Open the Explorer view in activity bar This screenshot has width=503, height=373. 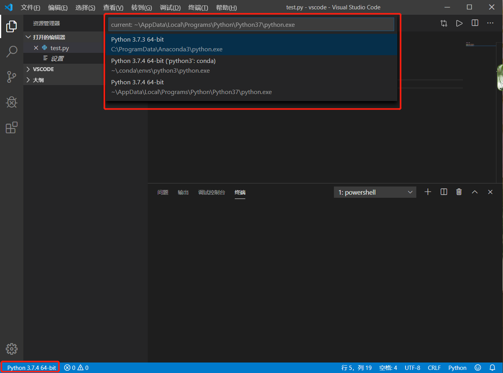pyautogui.click(x=12, y=26)
